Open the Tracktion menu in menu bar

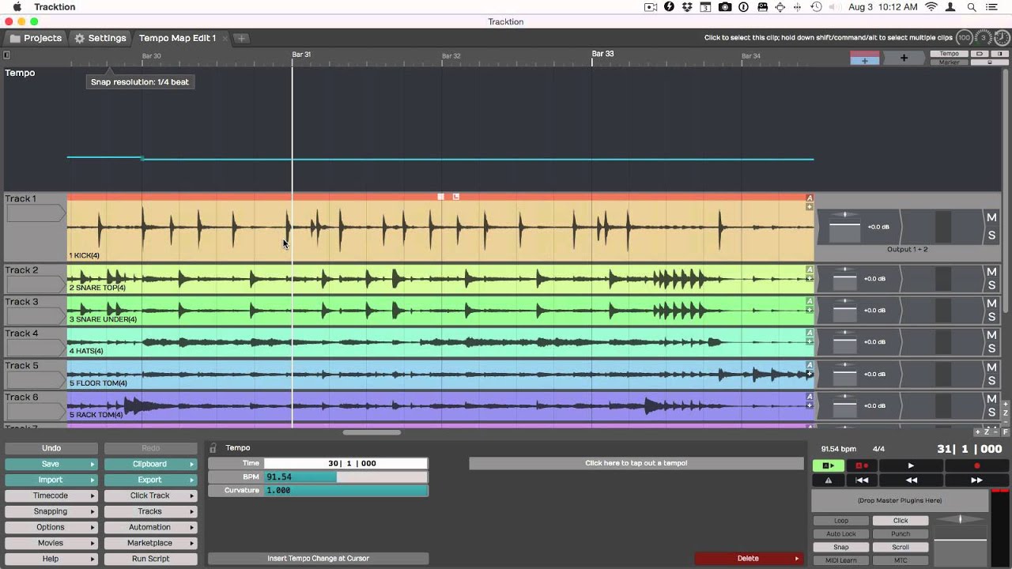pyautogui.click(x=55, y=7)
